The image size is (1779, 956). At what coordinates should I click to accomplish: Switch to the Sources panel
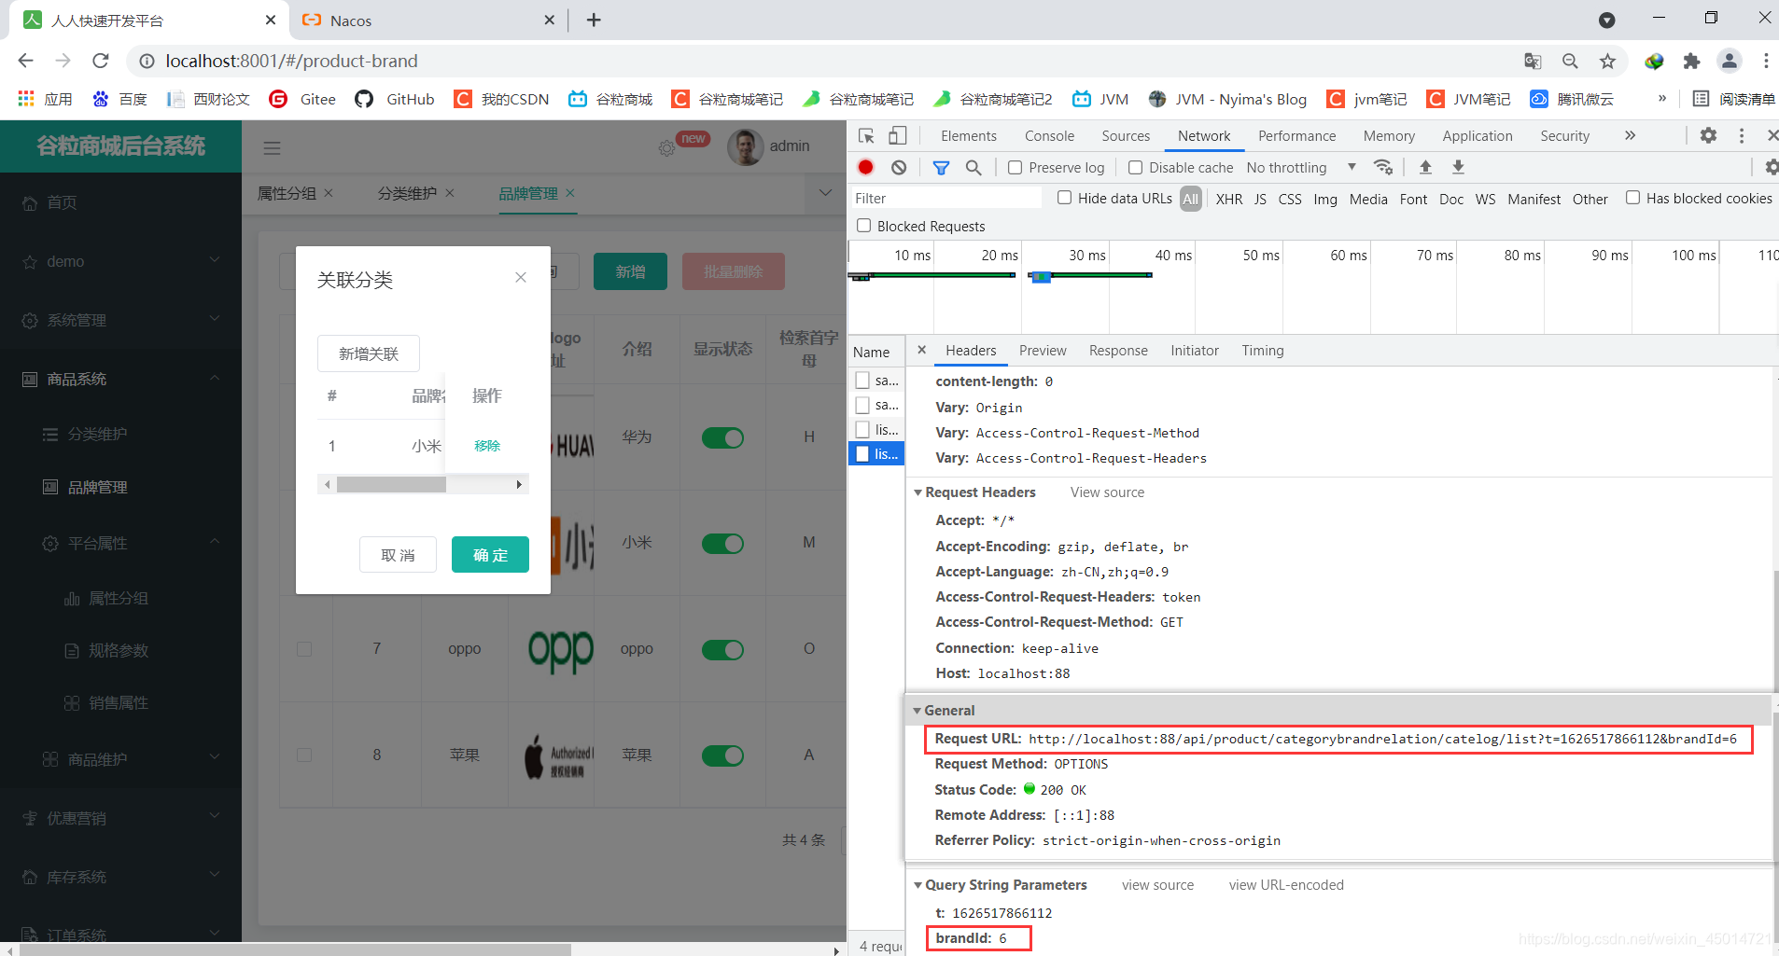pos(1126,135)
